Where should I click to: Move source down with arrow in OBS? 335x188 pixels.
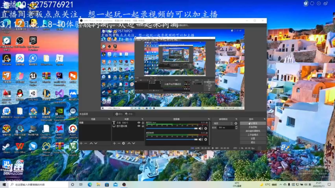134,143
